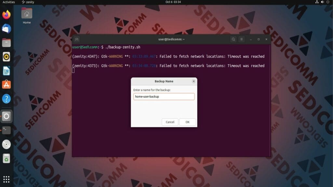Open Ubuntu Software from the dock
This screenshot has height=187, width=333.
(6, 85)
